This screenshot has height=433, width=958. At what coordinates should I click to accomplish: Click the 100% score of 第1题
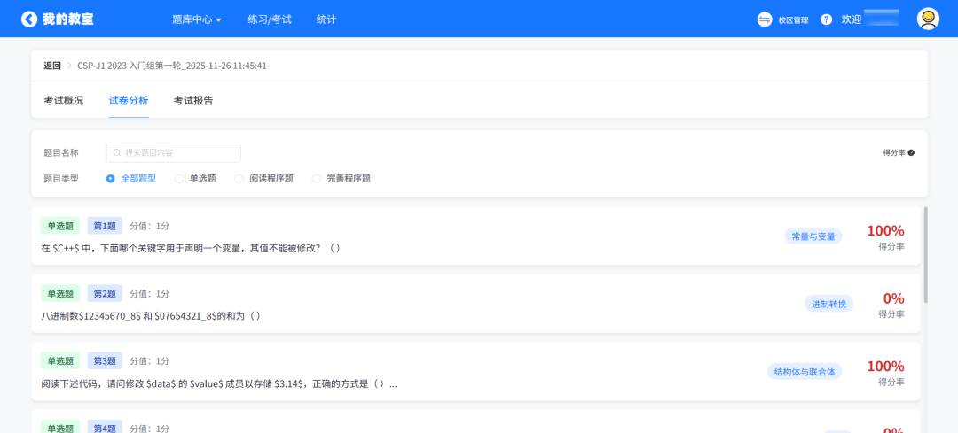coord(885,231)
